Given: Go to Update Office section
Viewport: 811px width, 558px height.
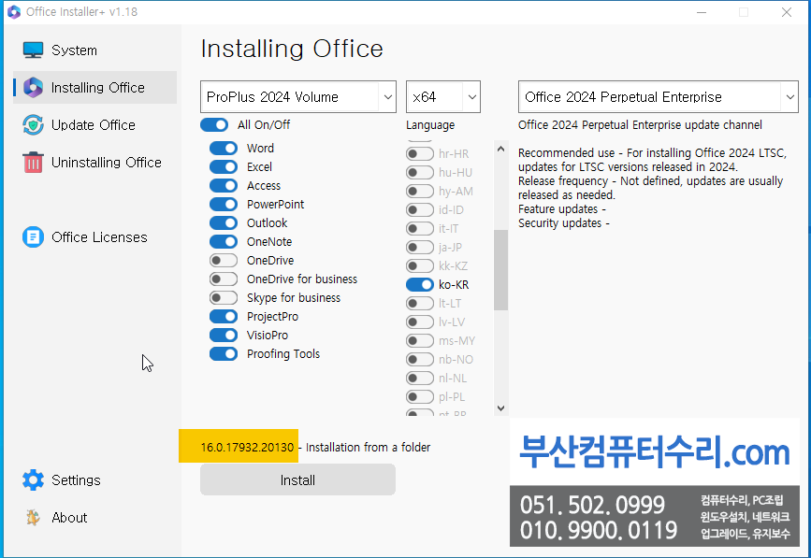Looking at the screenshot, I should coord(94,125).
